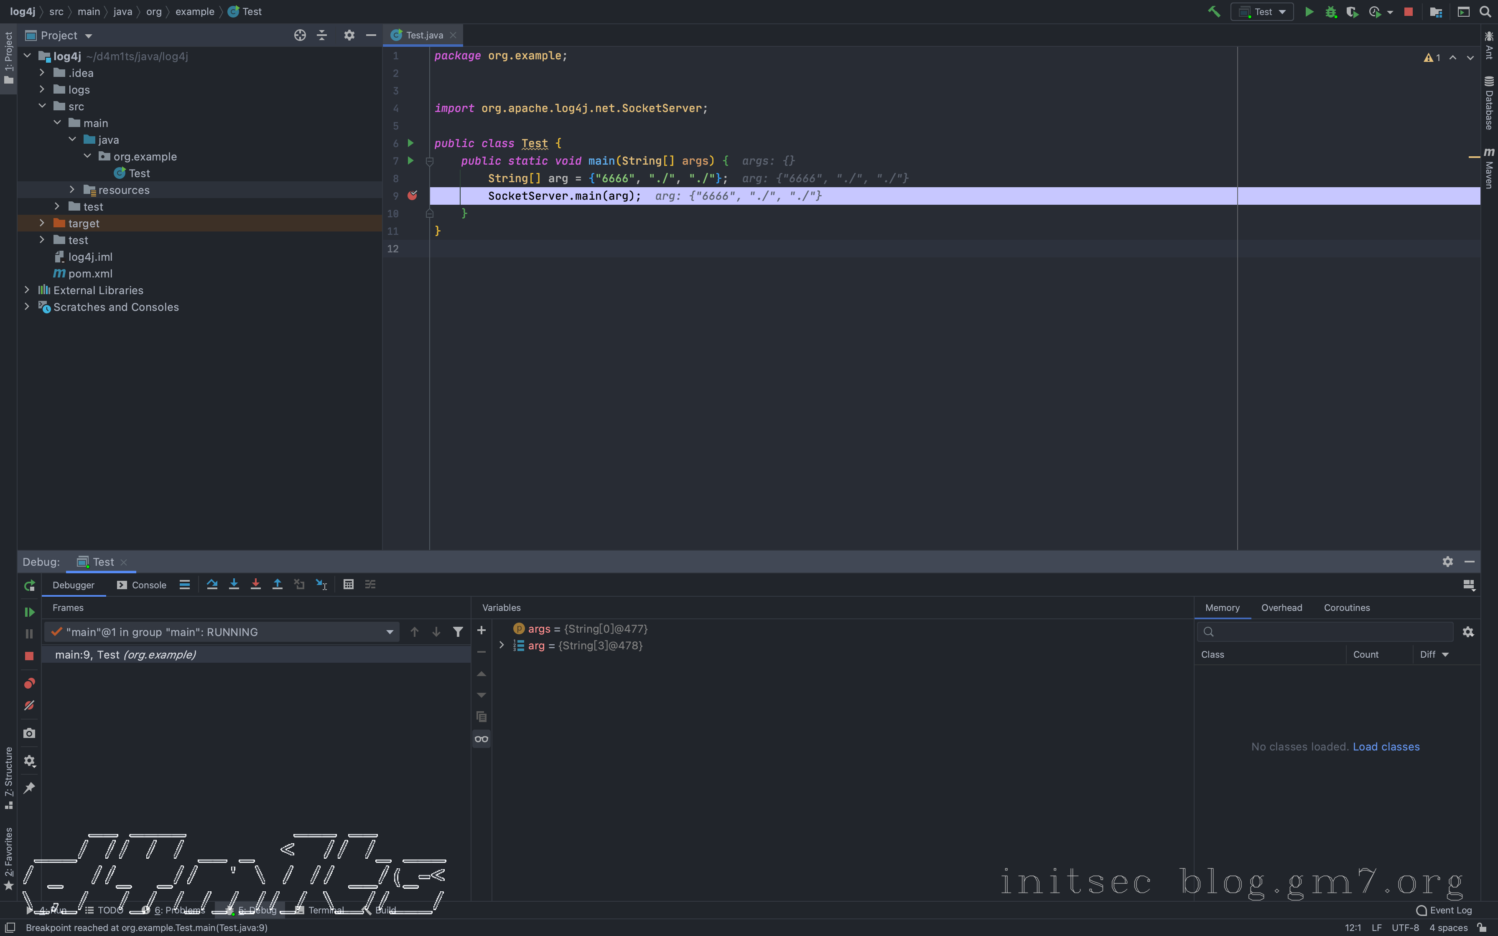Click the Load classes link
The height and width of the screenshot is (936, 1498).
pos(1386,747)
